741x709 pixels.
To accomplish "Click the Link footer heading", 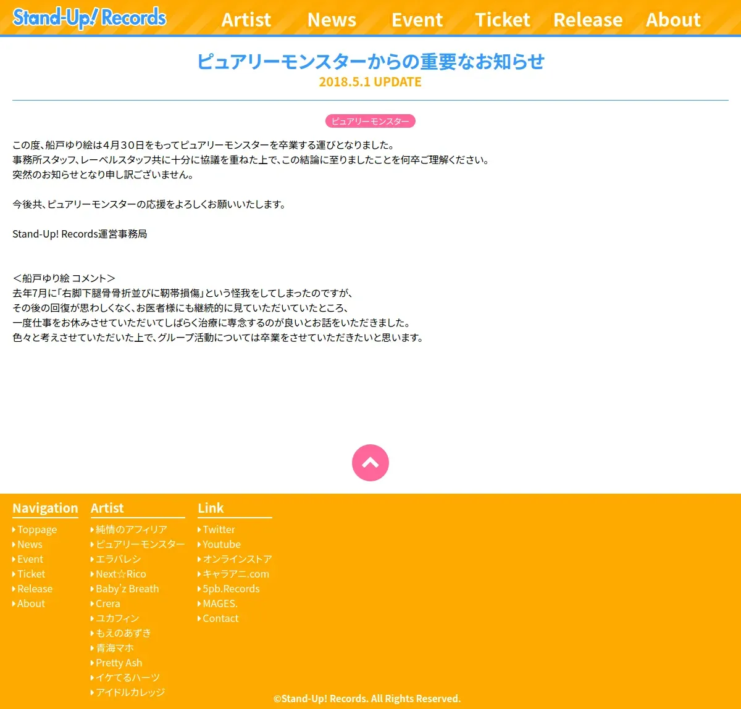I will tap(211, 508).
